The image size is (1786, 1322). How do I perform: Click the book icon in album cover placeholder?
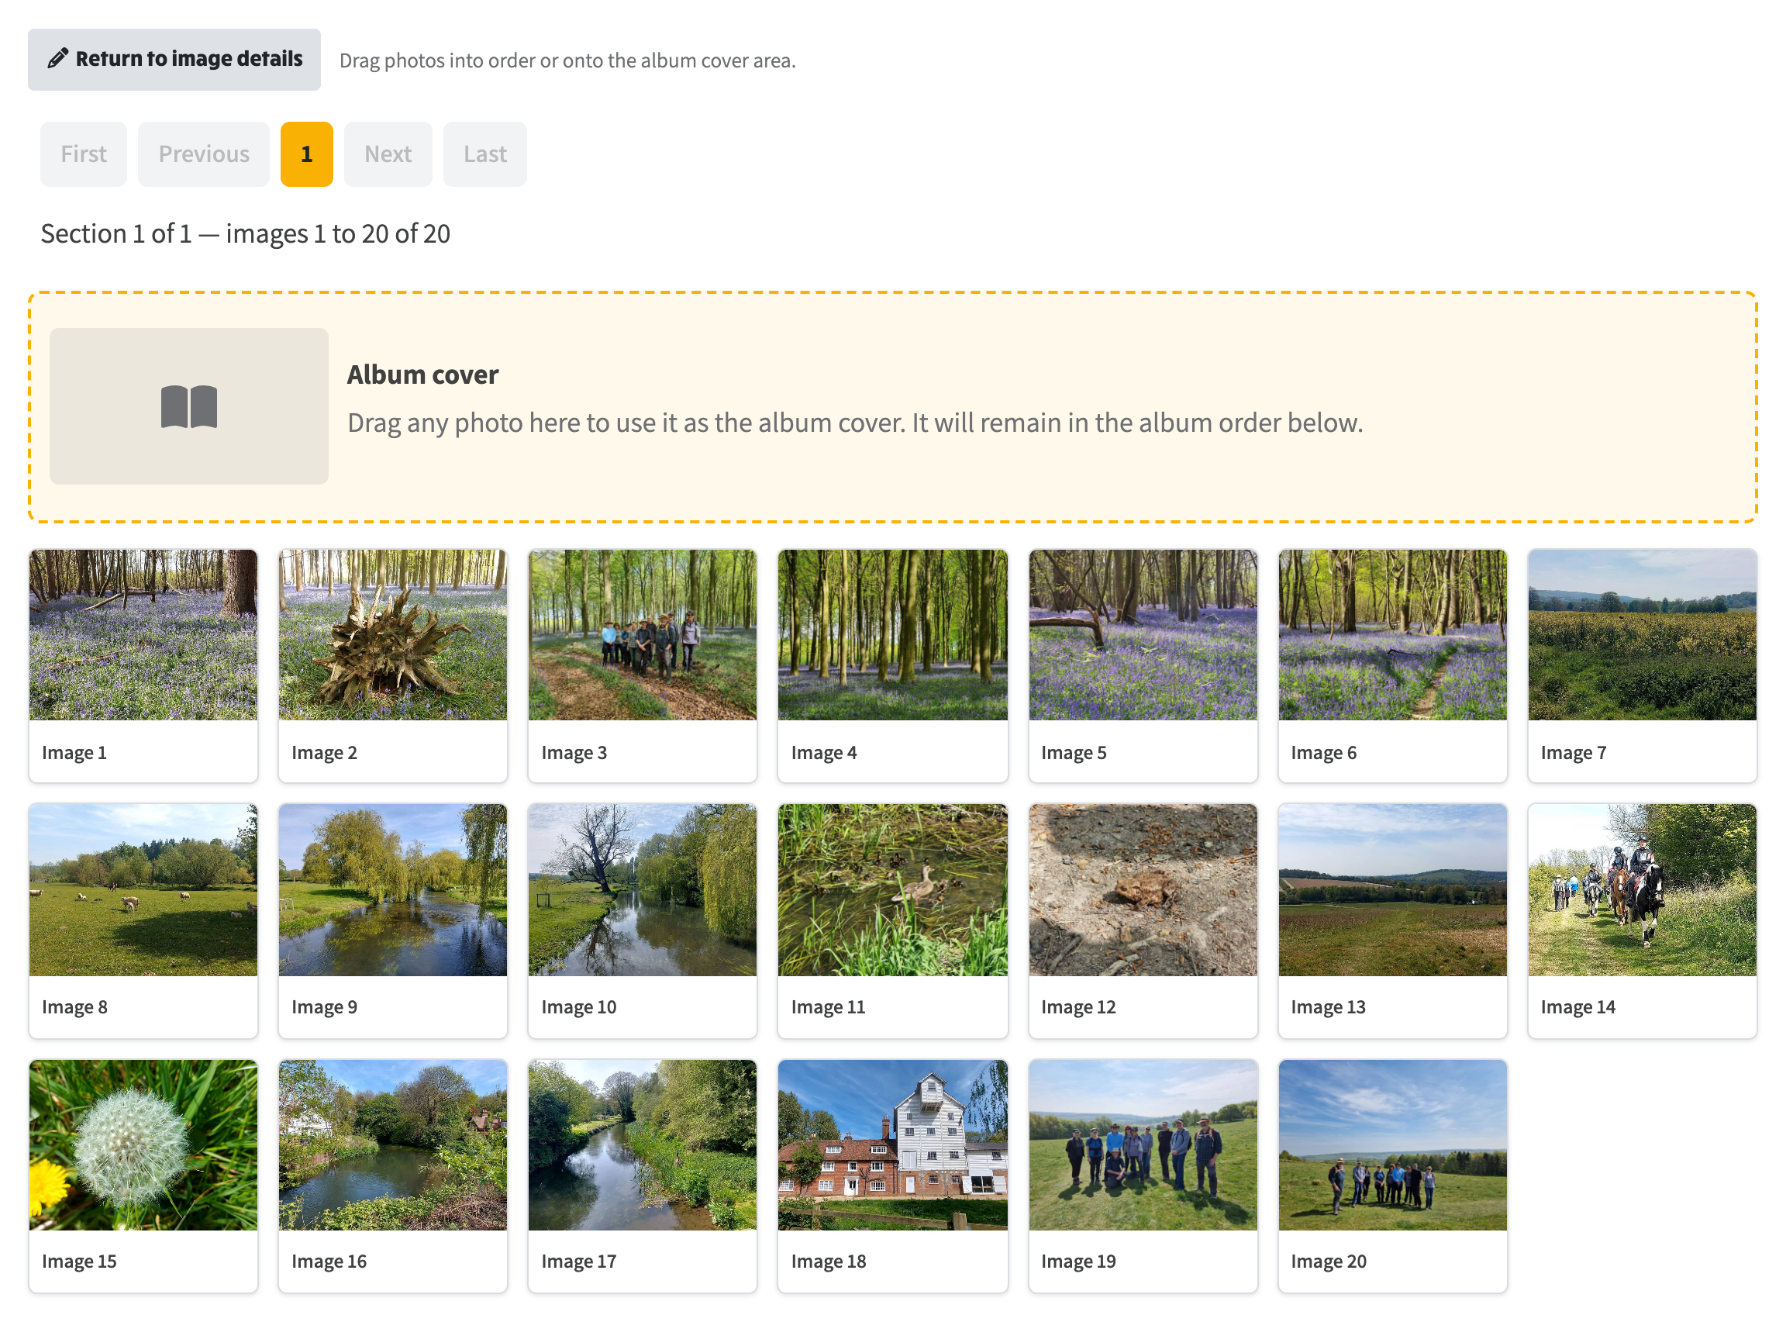[189, 406]
